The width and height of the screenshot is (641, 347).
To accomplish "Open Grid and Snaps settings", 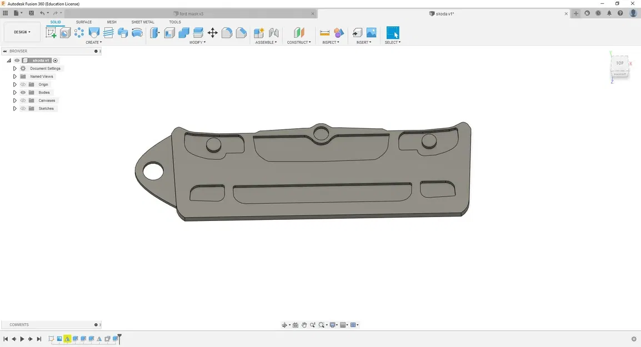I will coord(343,325).
